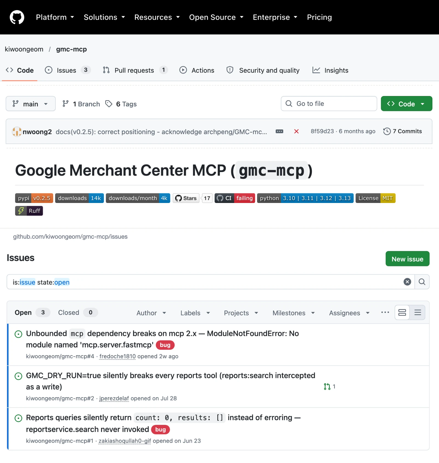Click bug label on issue #4
The image size is (439, 463).
coord(165,345)
